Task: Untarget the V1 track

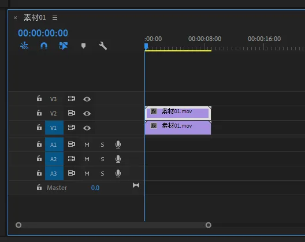Action: [54, 128]
